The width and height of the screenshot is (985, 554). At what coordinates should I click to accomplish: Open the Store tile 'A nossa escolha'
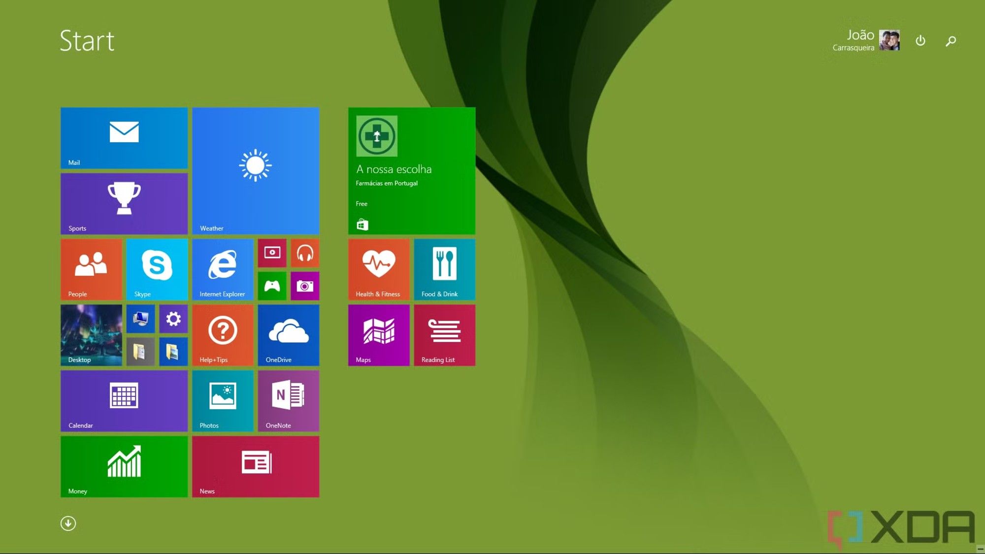pyautogui.click(x=412, y=171)
